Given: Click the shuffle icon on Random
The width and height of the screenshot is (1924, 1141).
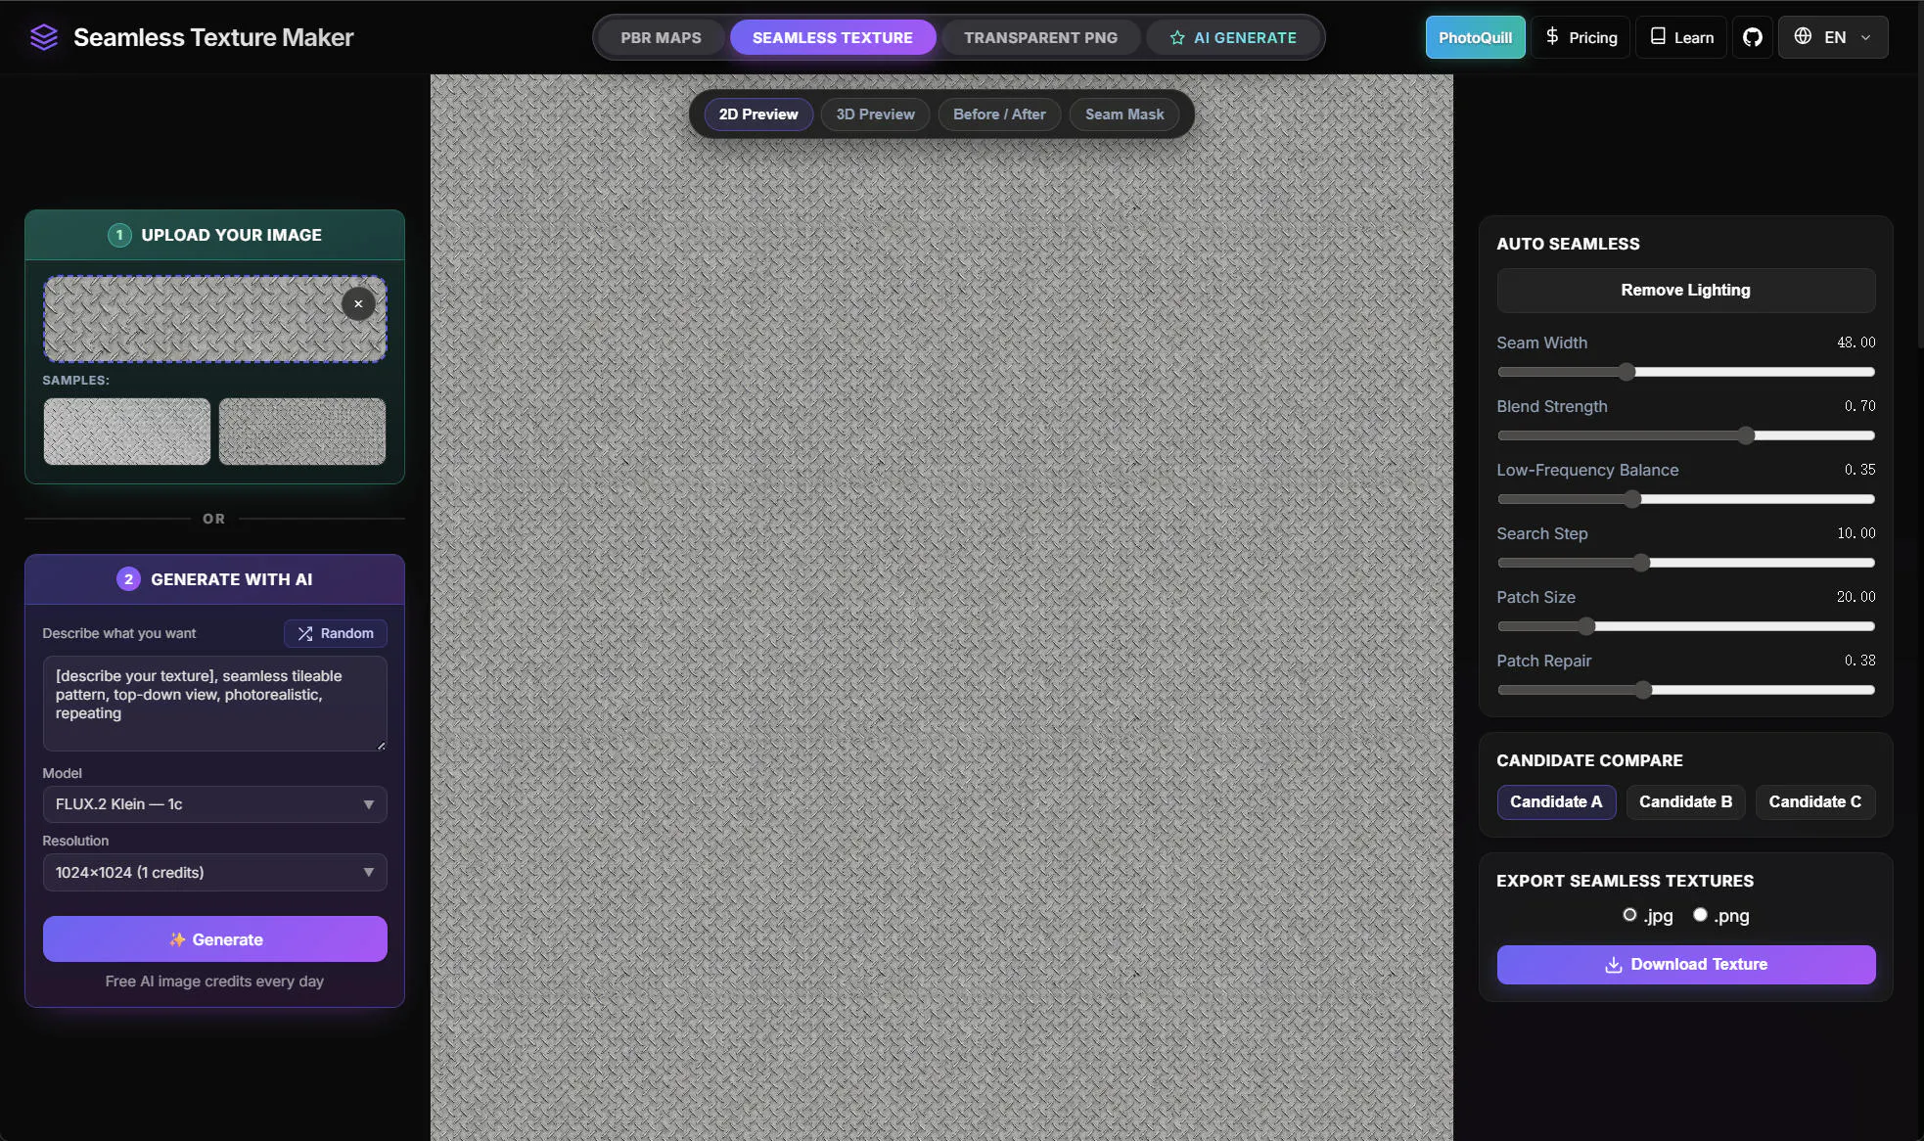Looking at the screenshot, I should 305,633.
